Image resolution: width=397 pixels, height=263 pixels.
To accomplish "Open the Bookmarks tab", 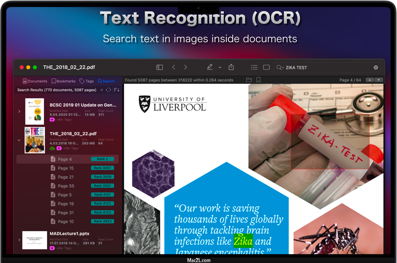I will (x=63, y=81).
